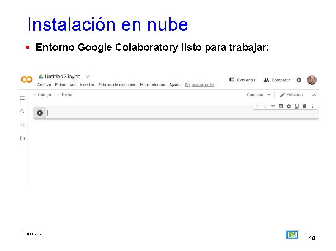Screen dimensions: 336x251
Task: Move cell up arrow
Action: [x=257, y=106]
